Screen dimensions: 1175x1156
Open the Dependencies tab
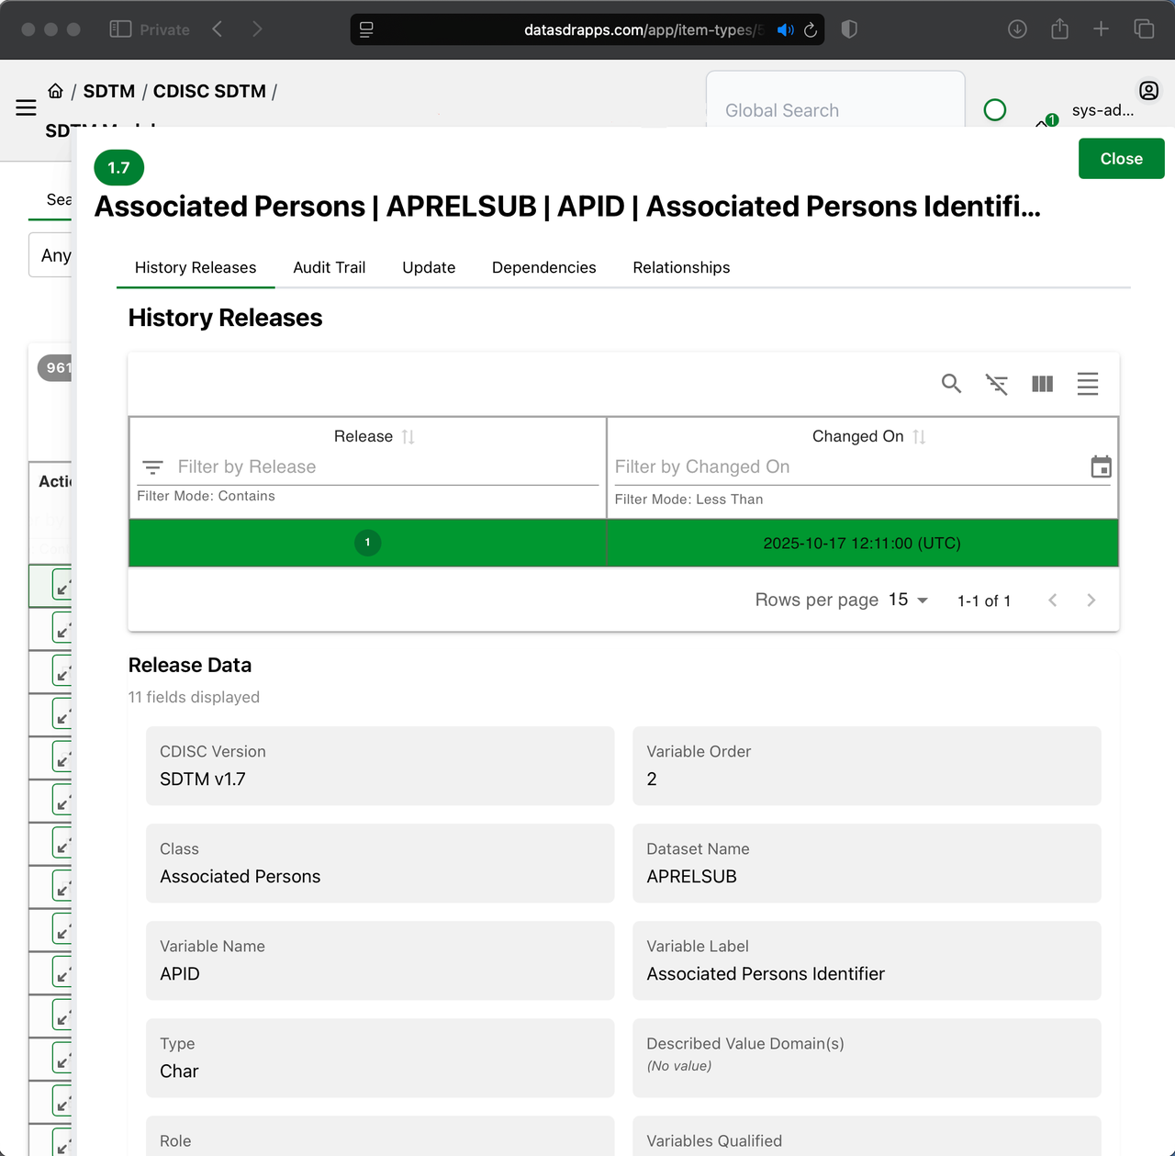click(543, 267)
